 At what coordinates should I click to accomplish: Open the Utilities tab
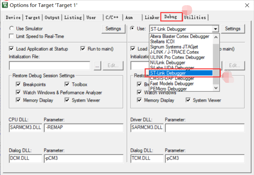click(x=195, y=17)
